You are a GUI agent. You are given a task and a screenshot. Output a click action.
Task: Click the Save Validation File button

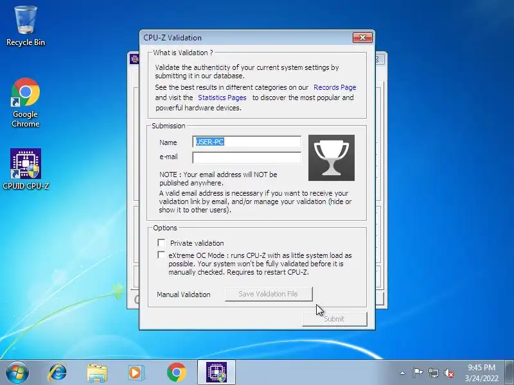point(269,294)
